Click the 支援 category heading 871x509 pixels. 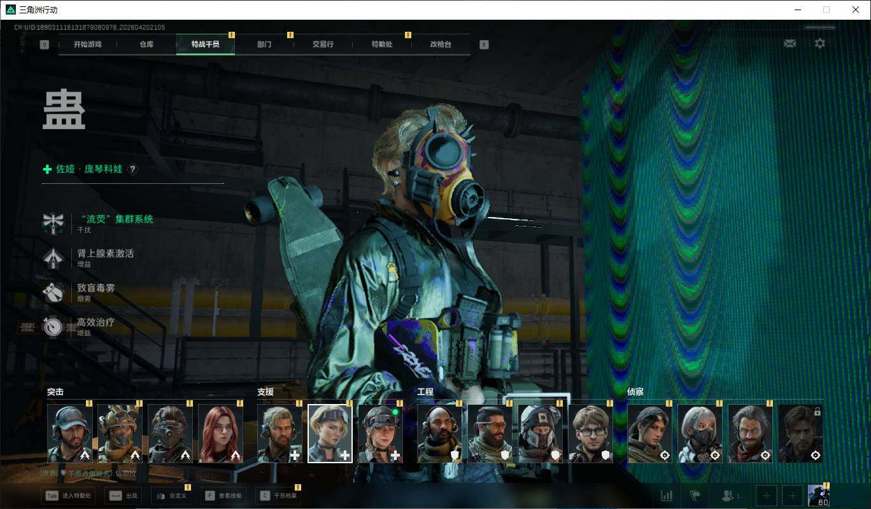[266, 392]
